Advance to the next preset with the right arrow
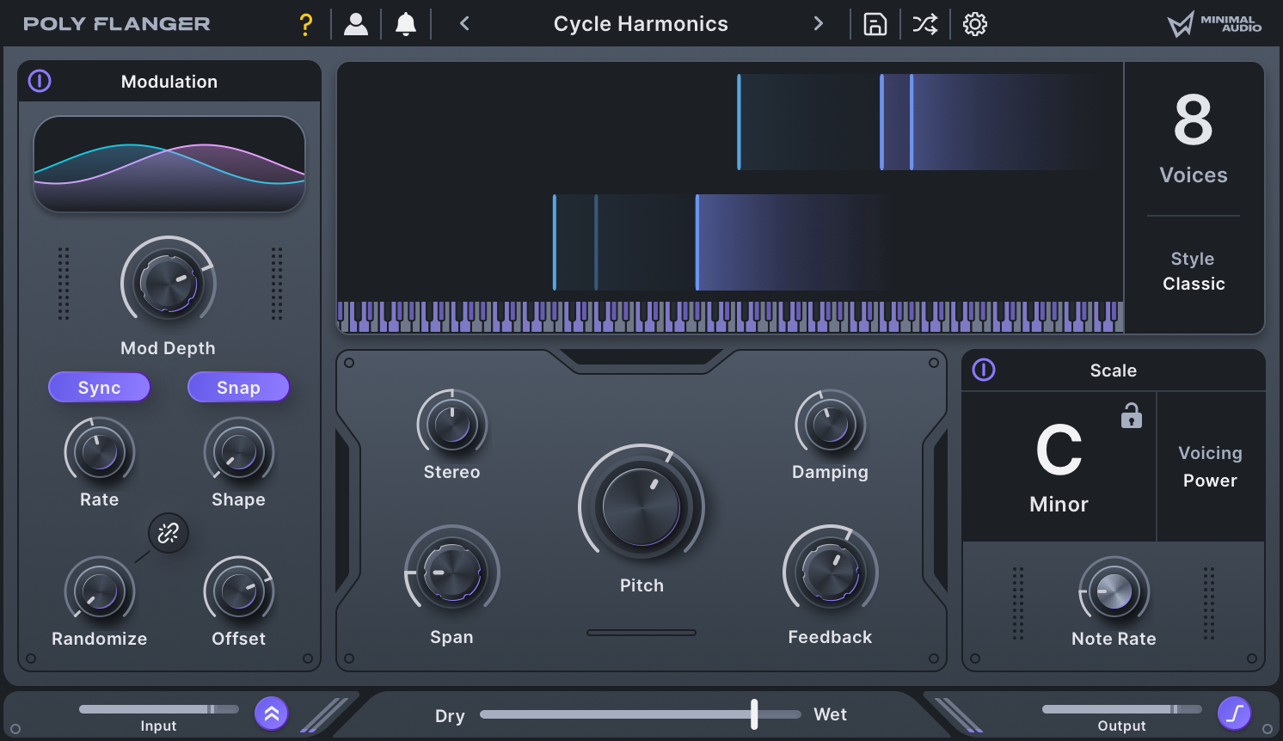Image resolution: width=1283 pixels, height=741 pixels. pyautogui.click(x=818, y=23)
